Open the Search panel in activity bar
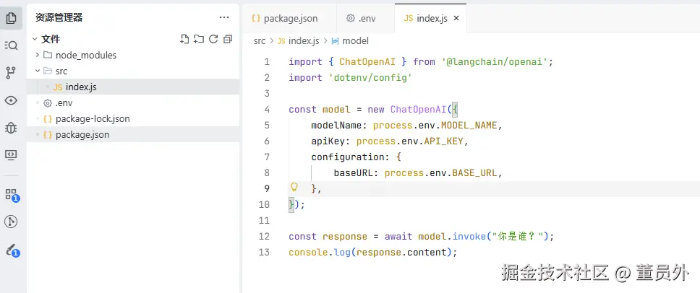This screenshot has width=700, height=293. pyautogui.click(x=11, y=45)
